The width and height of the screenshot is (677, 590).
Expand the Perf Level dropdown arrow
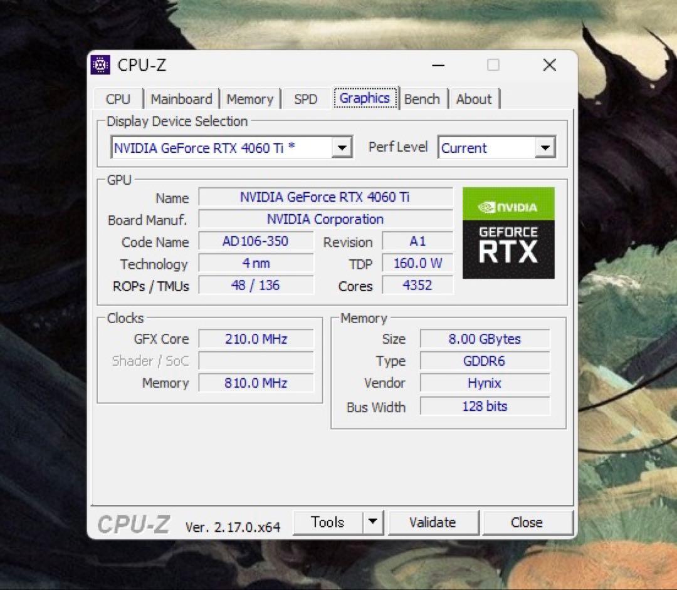pos(545,148)
